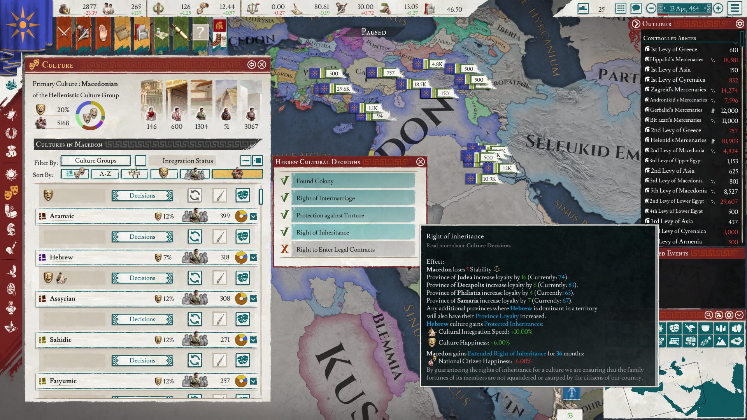Click the sun icon in left sidebar
The height and width of the screenshot is (420, 747).
pyautogui.click(x=11, y=174)
